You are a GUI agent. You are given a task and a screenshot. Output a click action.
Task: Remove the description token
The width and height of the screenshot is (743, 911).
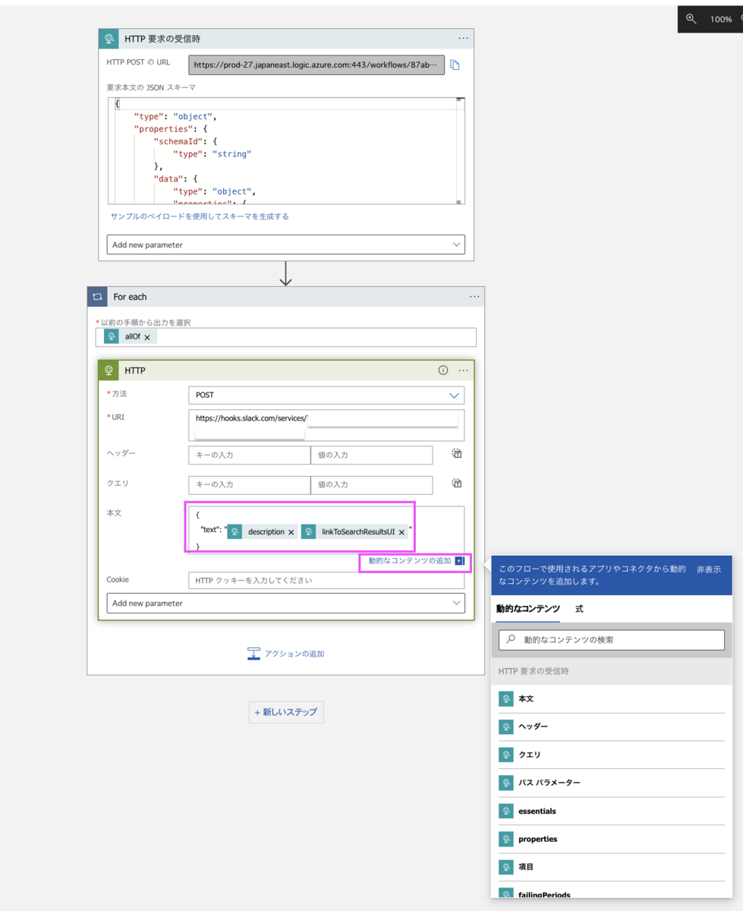click(291, 532)
